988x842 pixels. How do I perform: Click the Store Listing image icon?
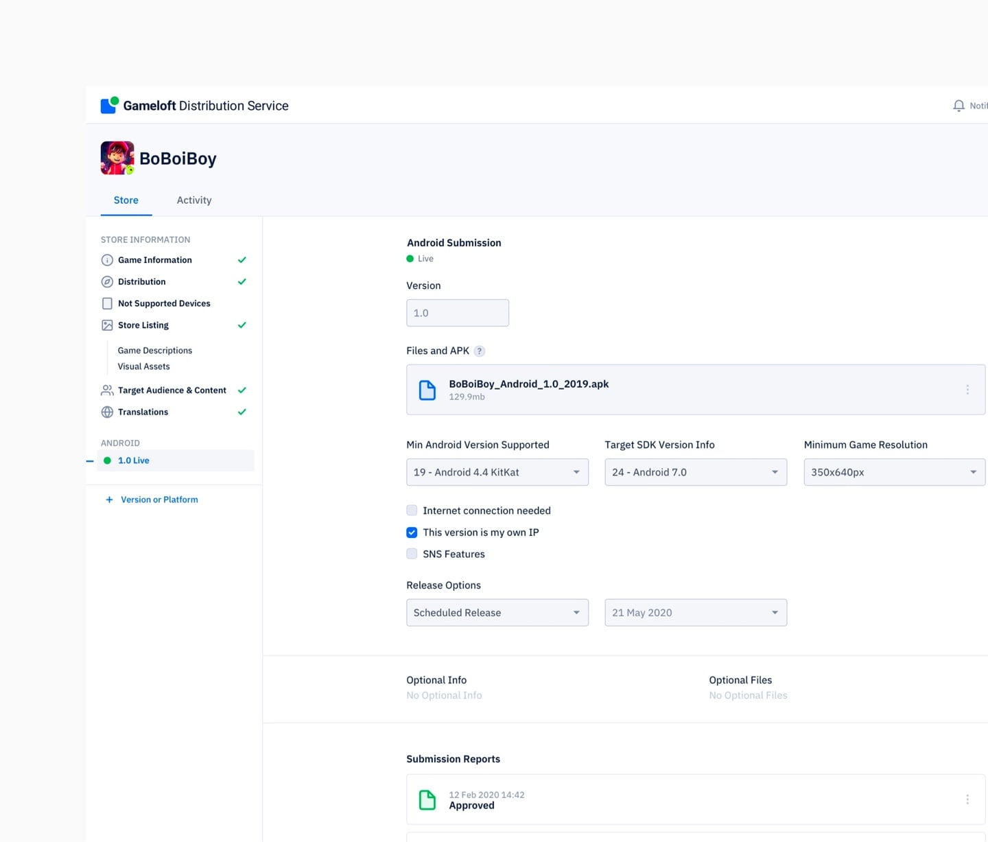point(107,325)
